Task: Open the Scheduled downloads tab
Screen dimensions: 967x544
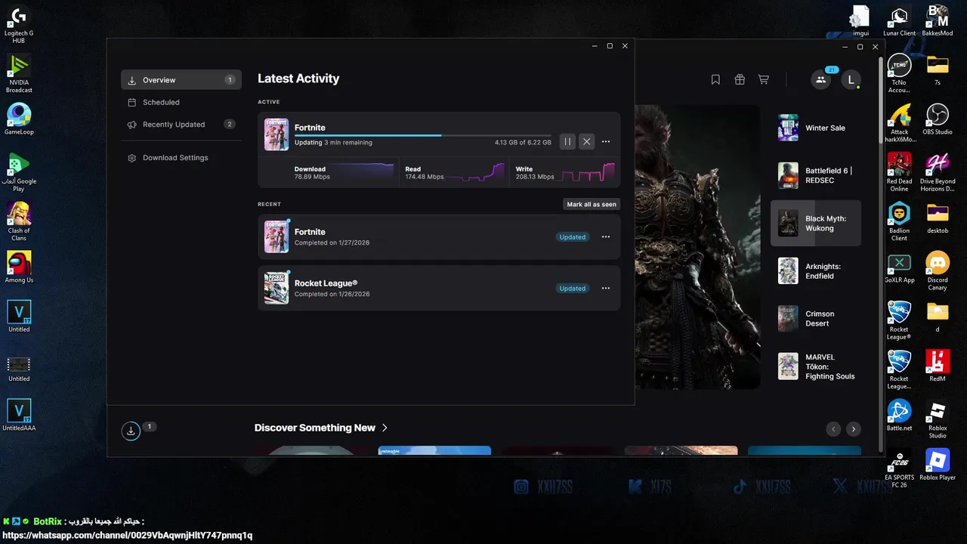Action: [x=181, y=102]
